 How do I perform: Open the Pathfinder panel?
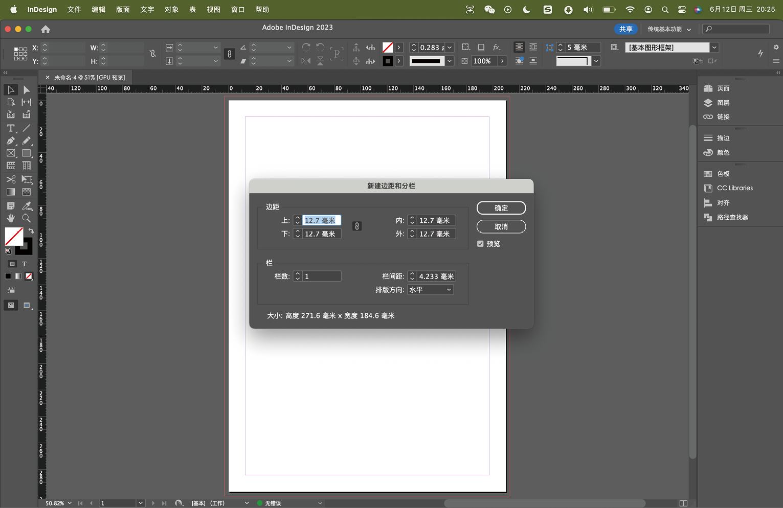(x=708, y=217)
